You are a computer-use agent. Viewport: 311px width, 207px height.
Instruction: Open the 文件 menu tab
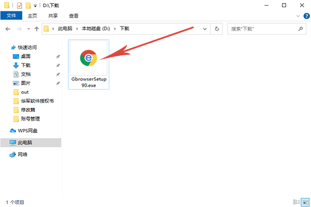click(11, 16)
